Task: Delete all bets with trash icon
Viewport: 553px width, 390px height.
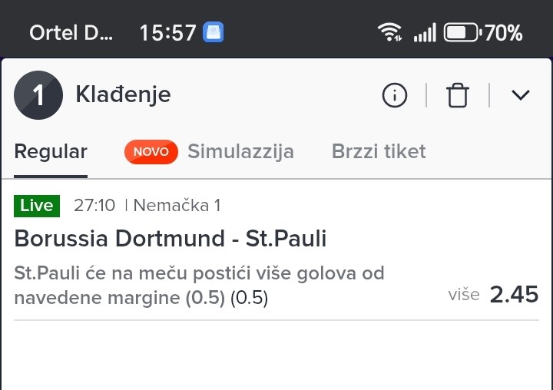Action: click(458, 95)
